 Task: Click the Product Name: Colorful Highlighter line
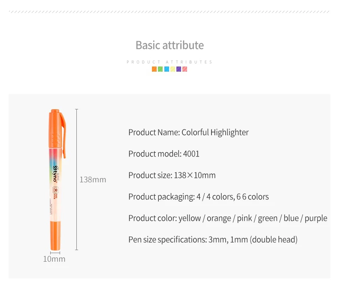coord(188,132)
